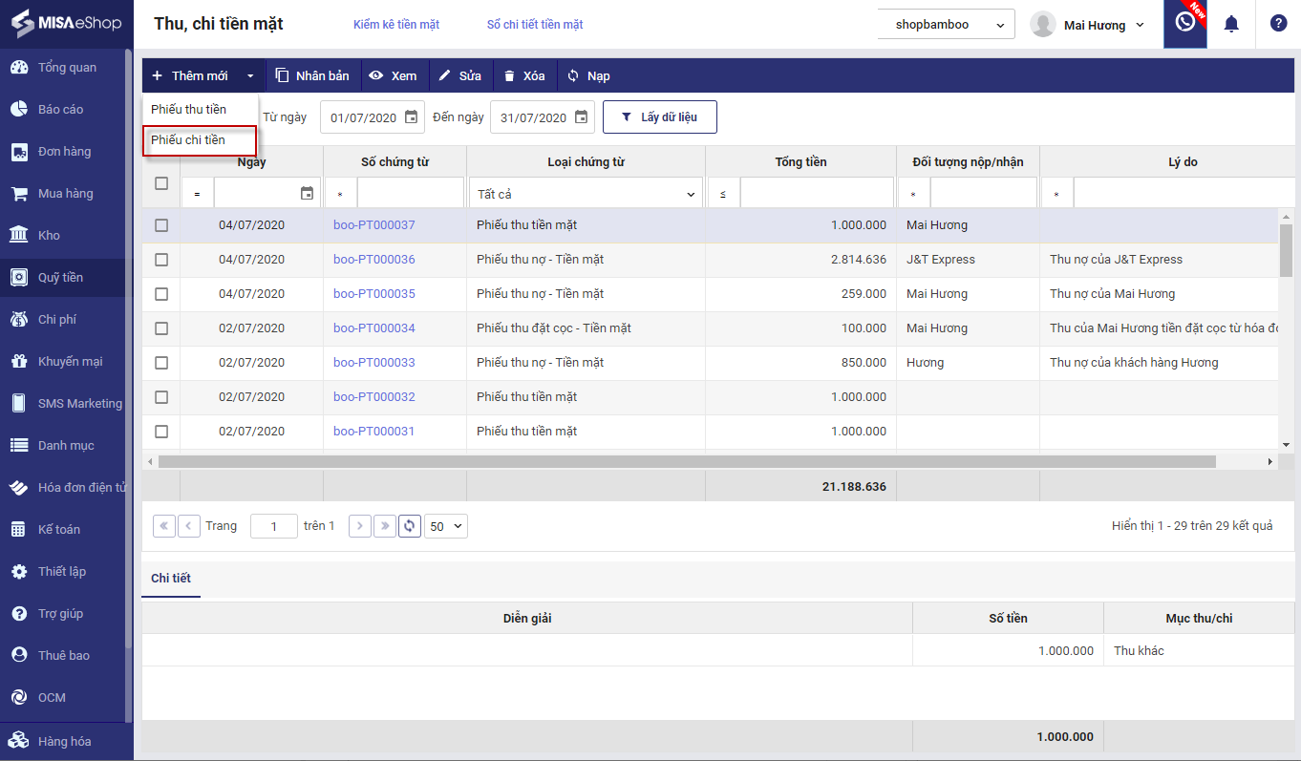Go to next page arrow
This screenshot has width=1301, height=761.
[359, 526]
